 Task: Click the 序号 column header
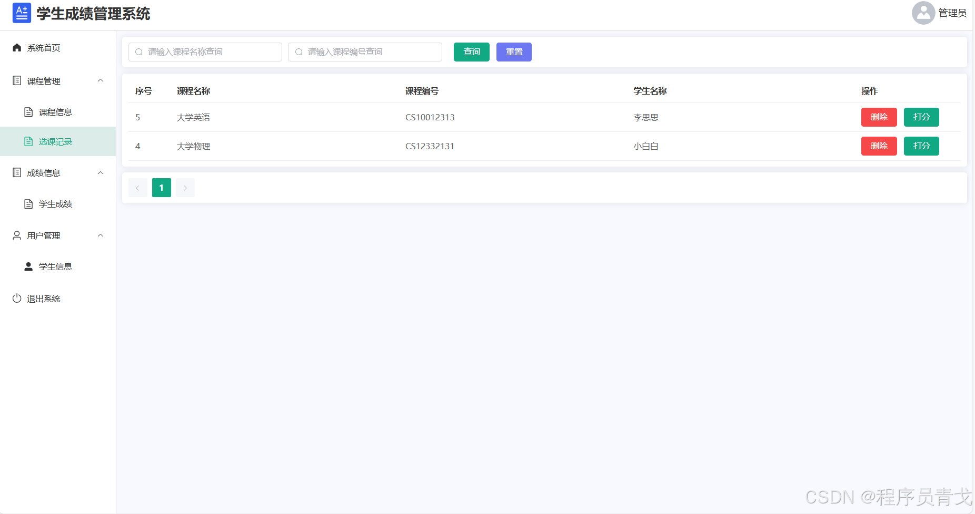[x=143, y=91]
